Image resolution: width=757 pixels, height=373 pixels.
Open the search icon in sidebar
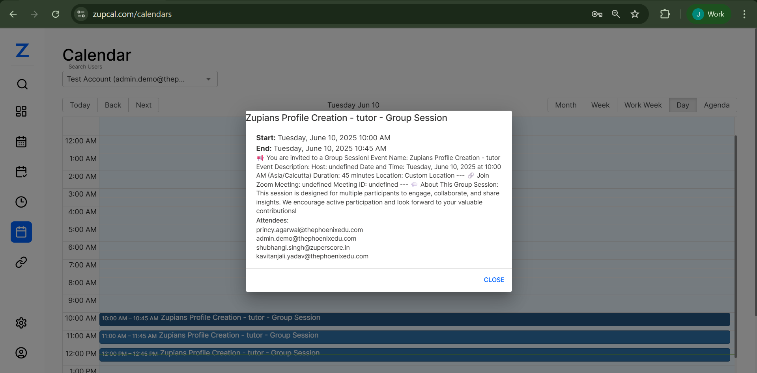click(x=22, y=84)
